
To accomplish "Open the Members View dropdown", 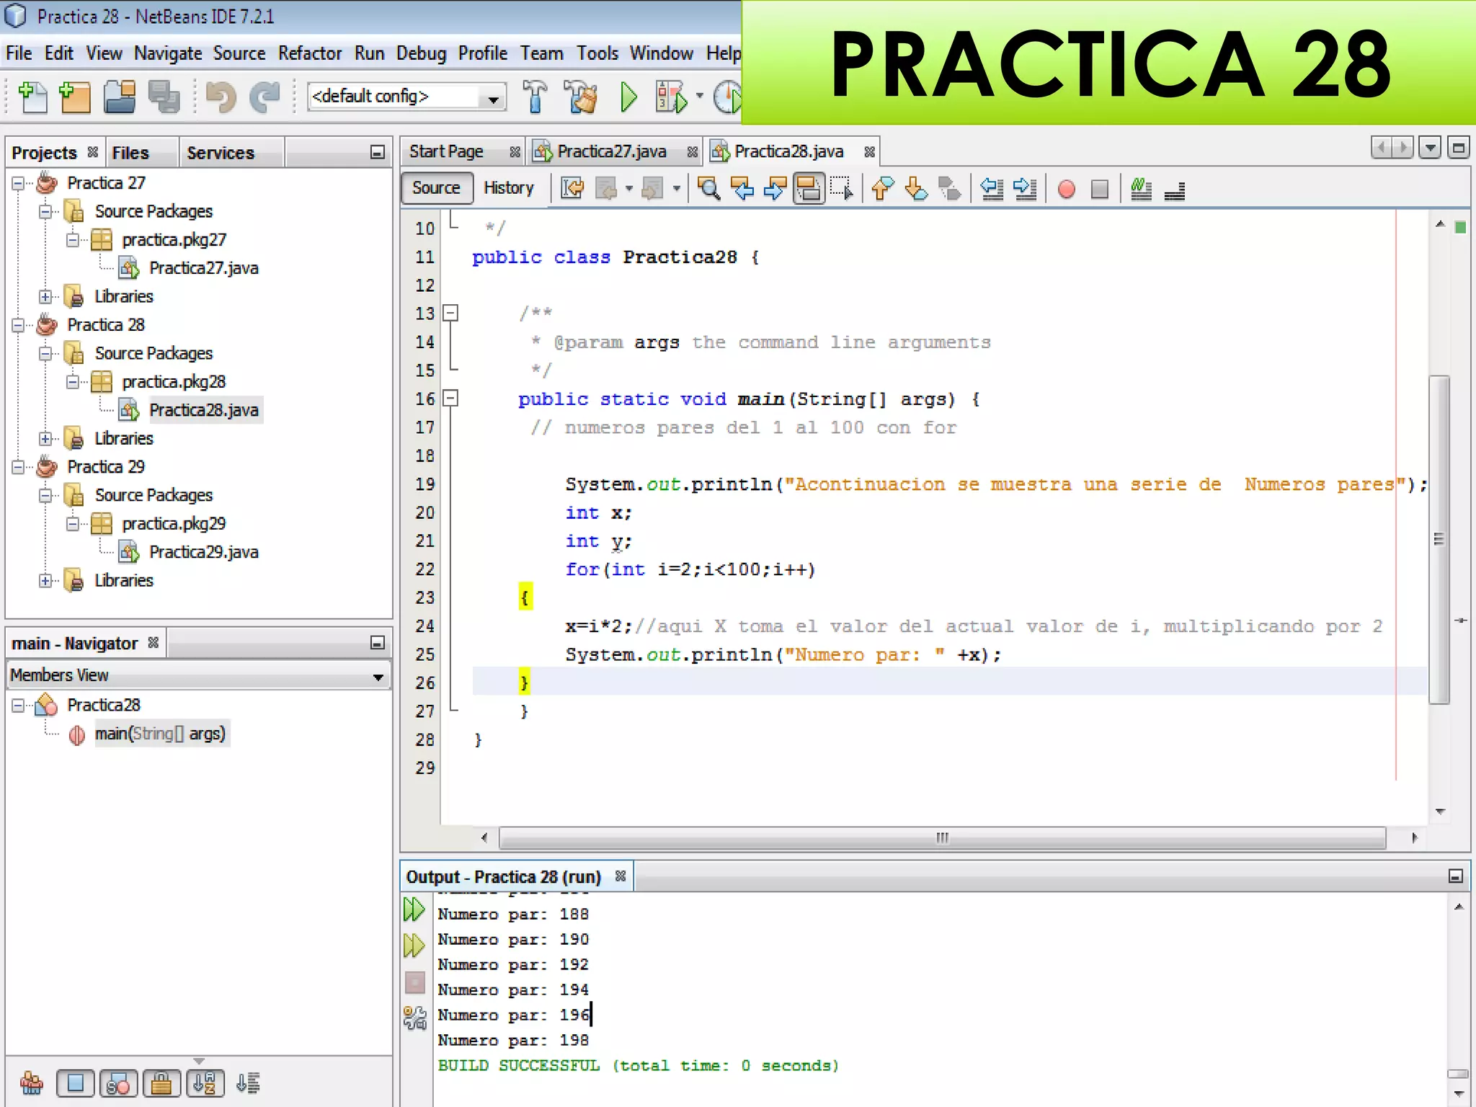I will click(378, 677).
